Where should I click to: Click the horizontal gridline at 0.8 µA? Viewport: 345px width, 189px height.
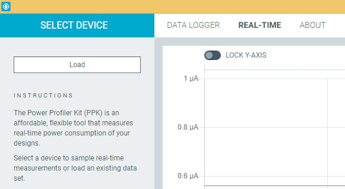[266, 127]
